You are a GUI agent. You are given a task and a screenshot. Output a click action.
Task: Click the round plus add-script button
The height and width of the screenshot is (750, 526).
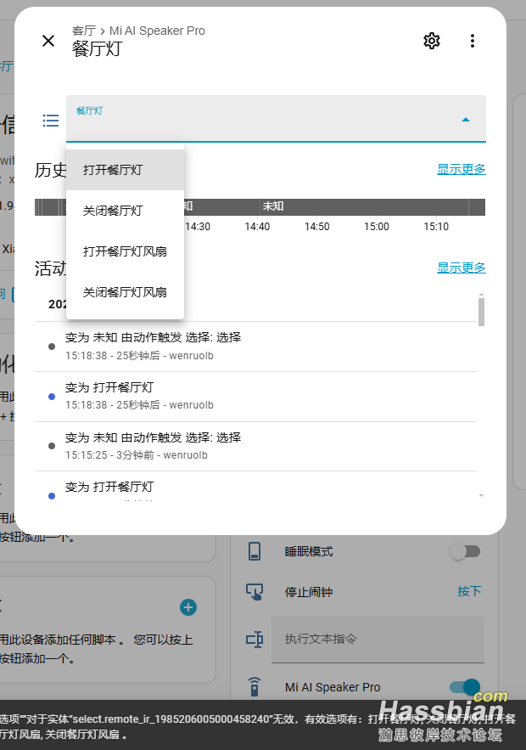(188, 607)
